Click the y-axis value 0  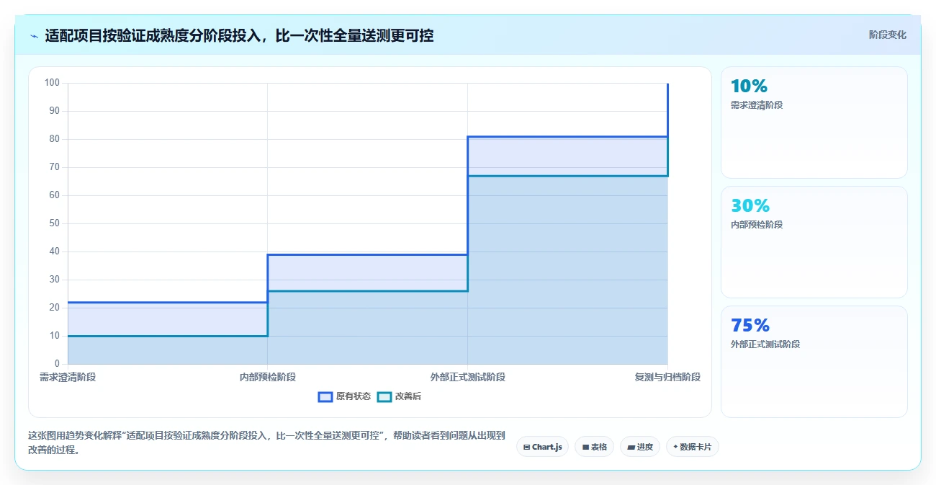tap(57, 364)
